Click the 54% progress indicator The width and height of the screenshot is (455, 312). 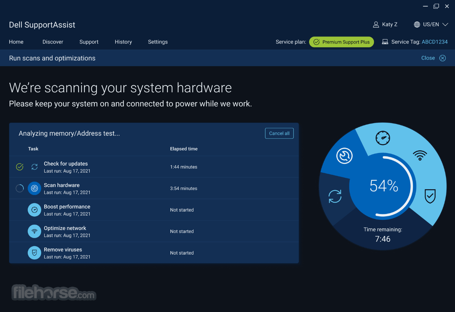coord(384,186)
